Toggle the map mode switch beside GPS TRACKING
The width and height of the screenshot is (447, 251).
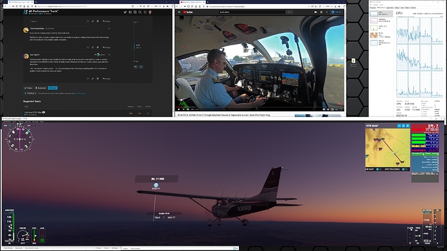pyautogui.click(x=378, y=169)
